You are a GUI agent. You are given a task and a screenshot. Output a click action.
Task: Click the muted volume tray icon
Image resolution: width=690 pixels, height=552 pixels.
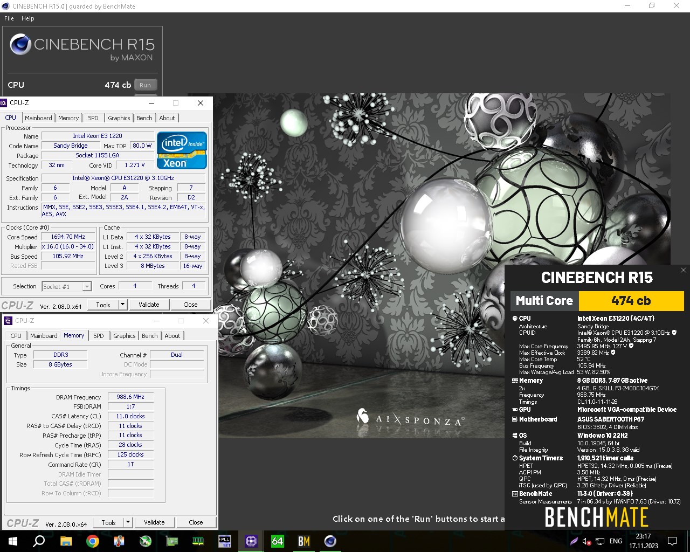pos(587,541)
